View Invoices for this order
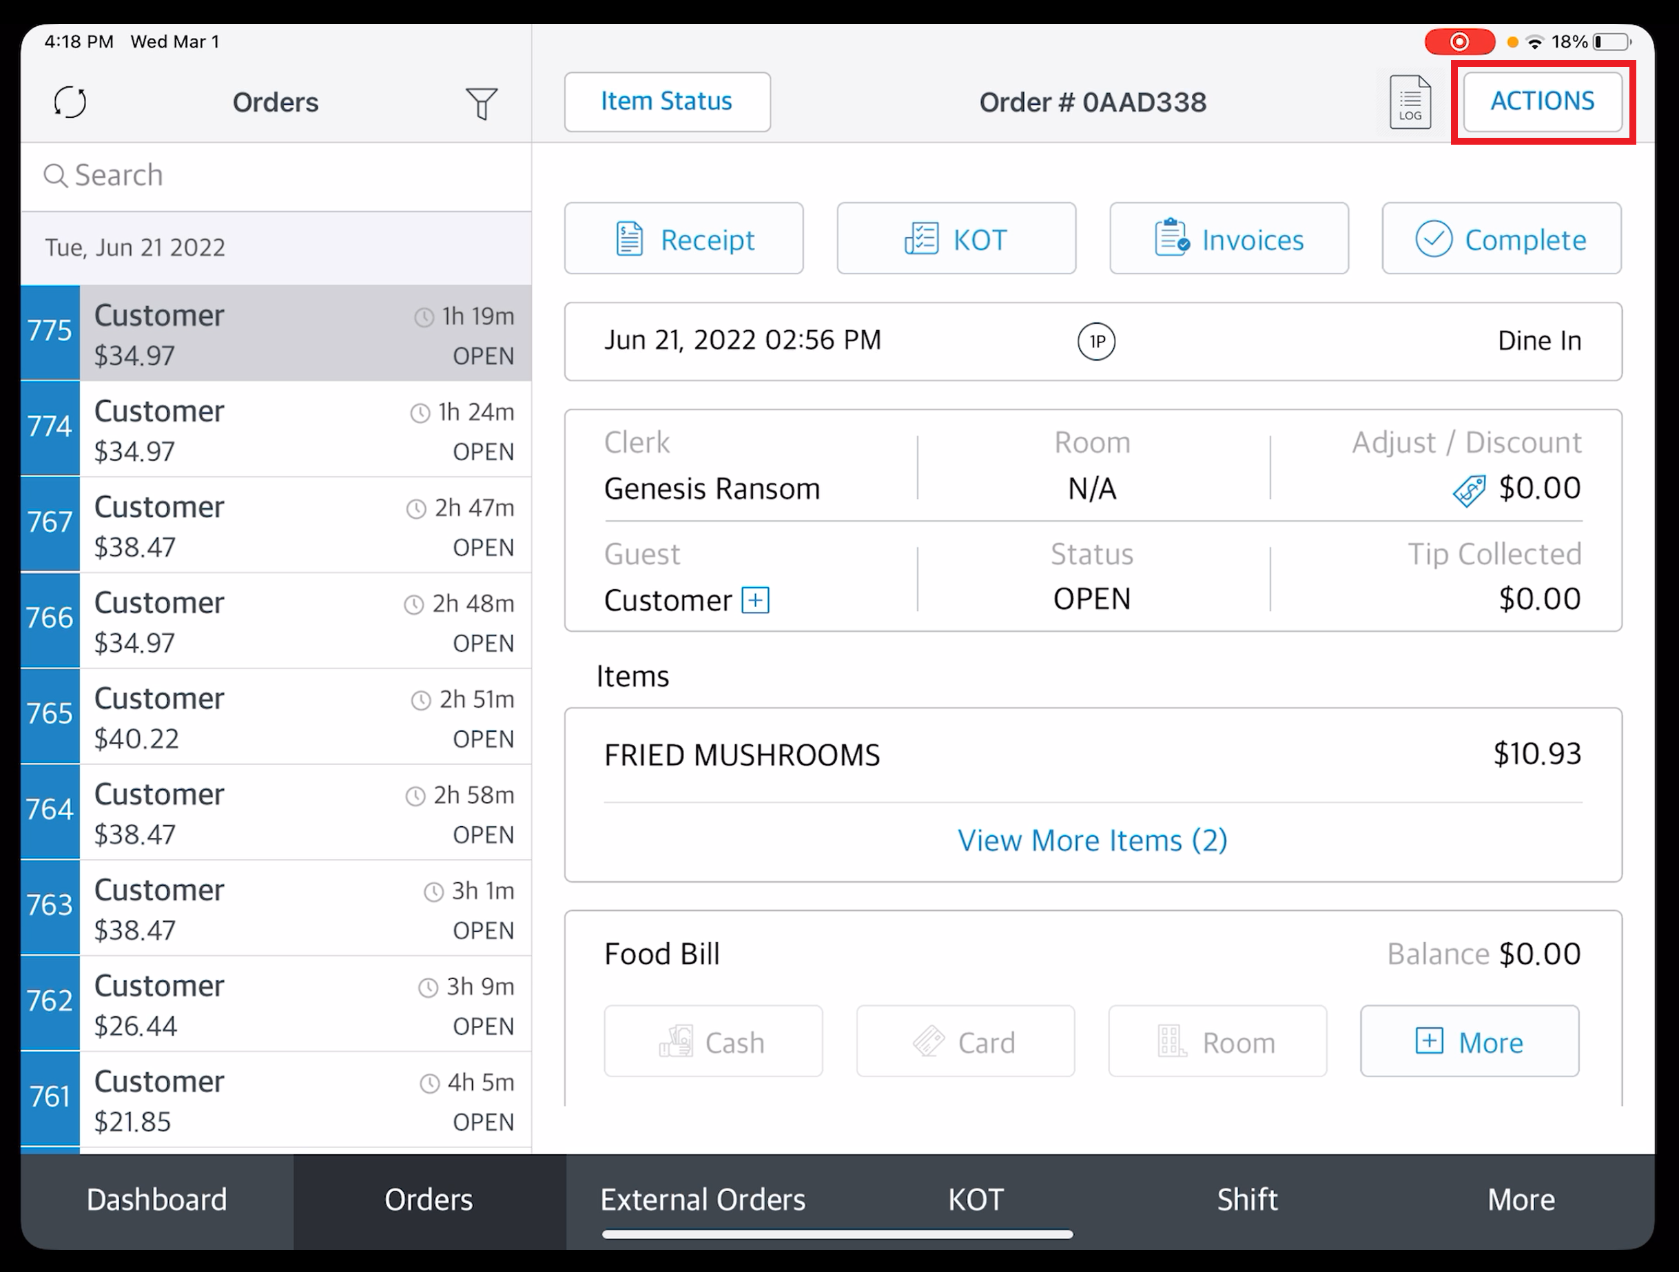Screen dimensions: 1679x1272 (1228, 238)
